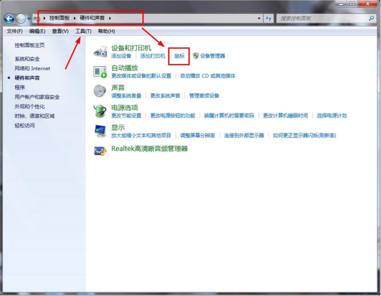
Task: Open the 设备管理器 link
Action: coord(212,56)
